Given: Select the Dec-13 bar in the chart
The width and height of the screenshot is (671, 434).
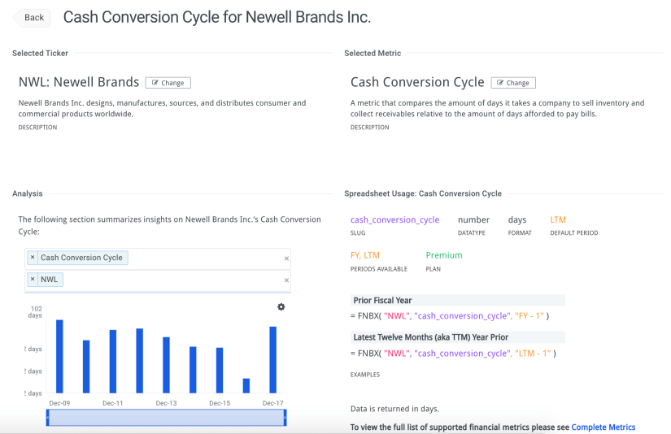Looking at the screenshot, I should pos(166,365).
